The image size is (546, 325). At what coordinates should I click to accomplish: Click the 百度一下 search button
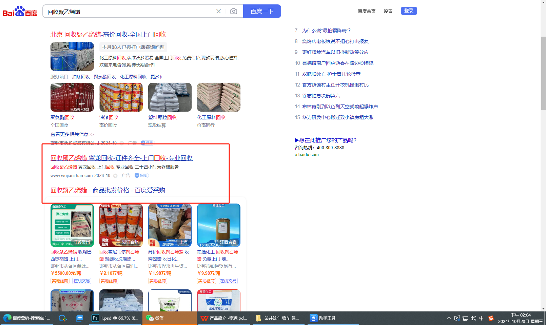click(262, 11)
